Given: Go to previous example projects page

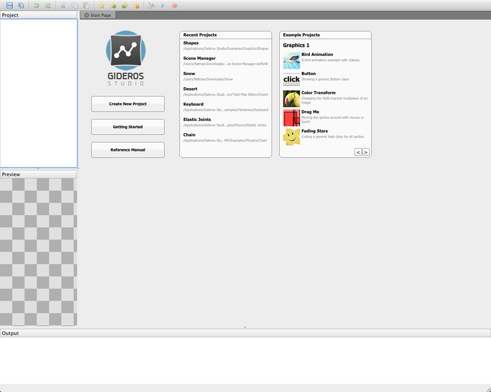Looking at the screenshot, I should click(x=358, y=152).
